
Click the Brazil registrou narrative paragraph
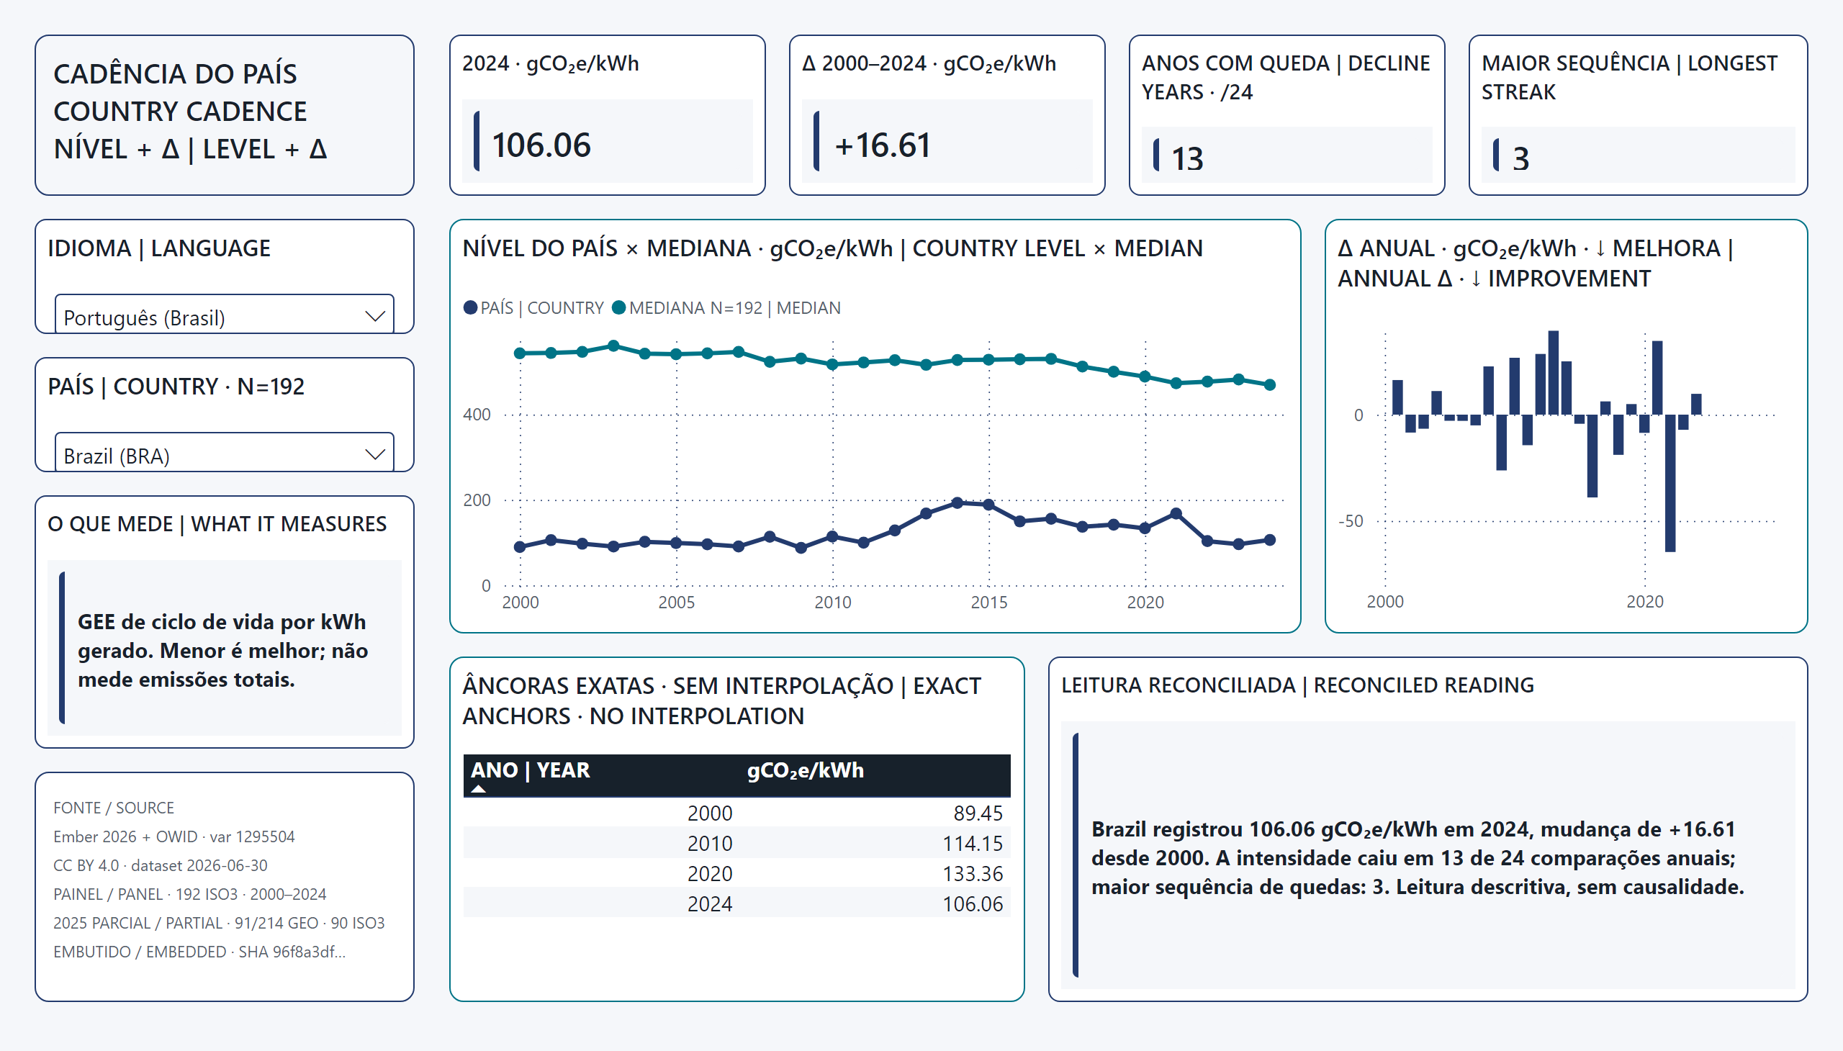coord(1417,857)
